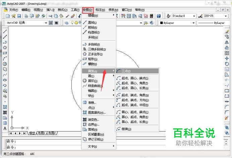Select the Line tool in left toolbar
This screenshot has height=158, width=232.
point(5,31)
